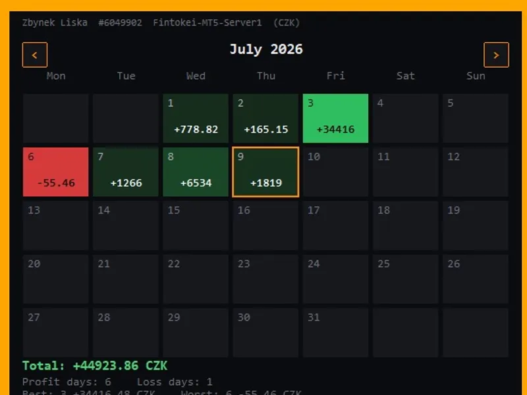
Task: Select the July 30 day cell
Action: pyautogui.click(x=265, y=333)
